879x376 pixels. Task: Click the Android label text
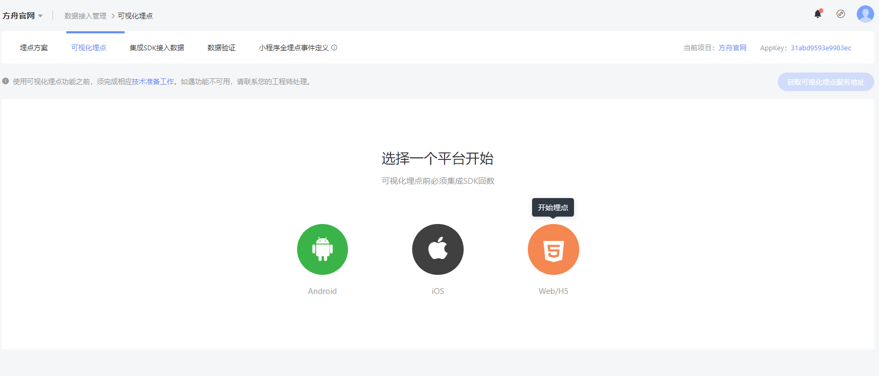323,291
